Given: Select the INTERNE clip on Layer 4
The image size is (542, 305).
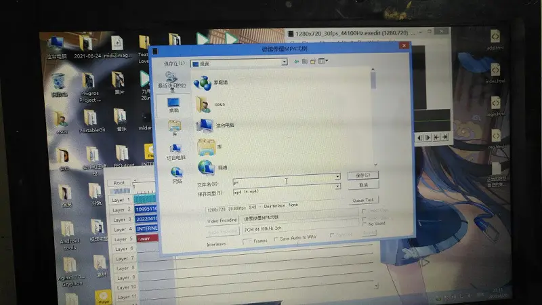Looking at the screenshot, I should 147,228.
